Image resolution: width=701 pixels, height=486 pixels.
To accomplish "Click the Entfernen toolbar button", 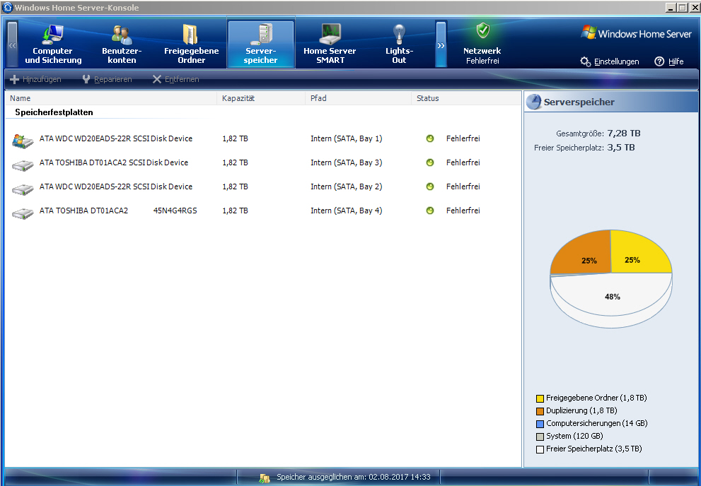I will click(x=175, y=79).
